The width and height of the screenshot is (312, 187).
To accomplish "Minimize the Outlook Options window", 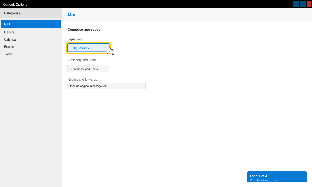I will (296, 4).
